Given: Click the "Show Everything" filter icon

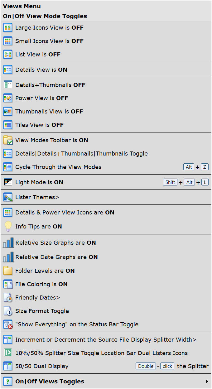Looking at the screenshot, I should [8, 324].
